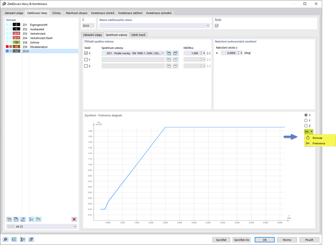Click the Použít button

(x=309, y=240)
